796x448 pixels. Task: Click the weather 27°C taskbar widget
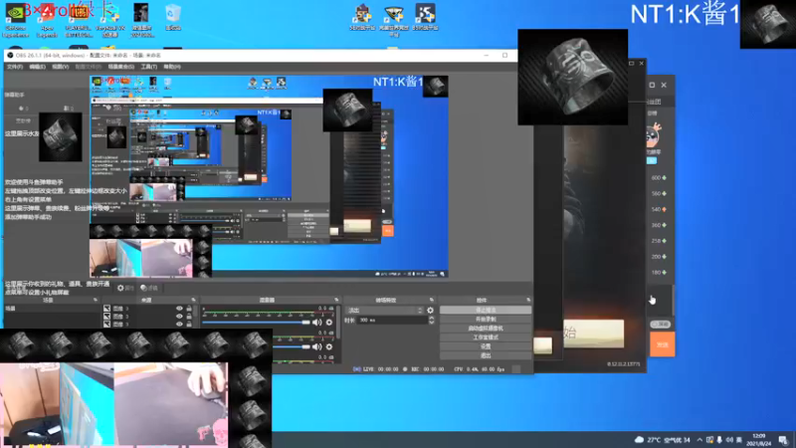point(663,439)
